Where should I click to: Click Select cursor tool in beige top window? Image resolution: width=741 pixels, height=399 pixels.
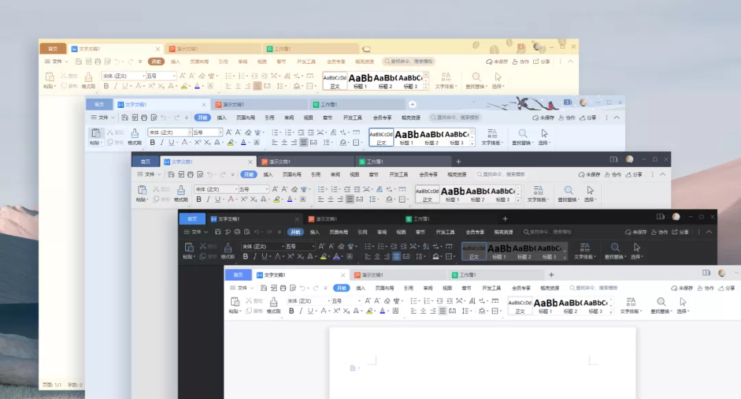[x=497, y=77]
